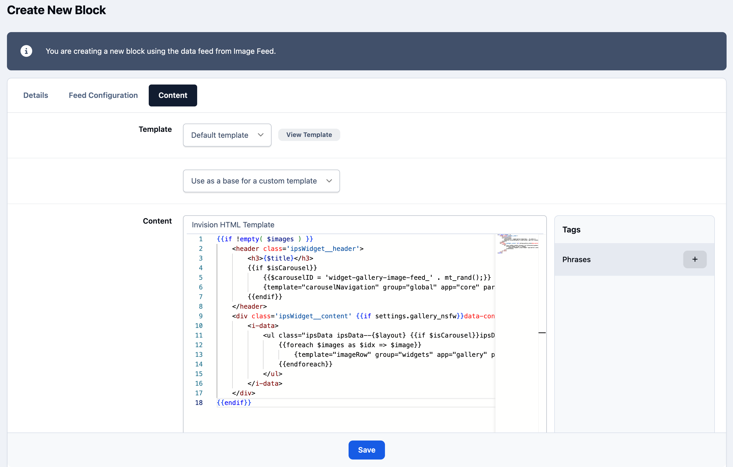This screenshot has width=733, height=467.
Task: Click the Template field label
Action: [155, 129]
